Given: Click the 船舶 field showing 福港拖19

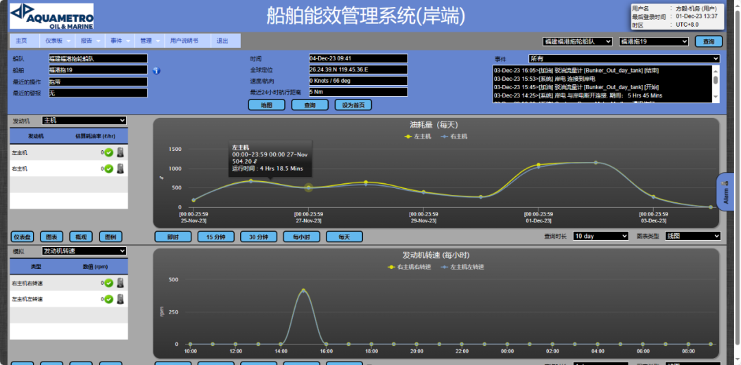Looking at the screenshot, I should [x=98, y=70].
